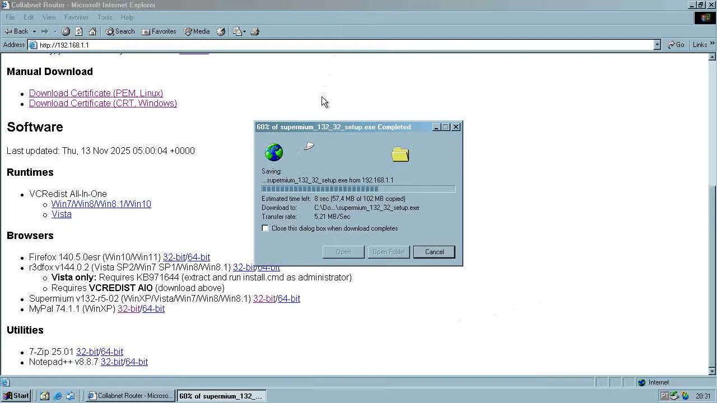Viewport: 717px width, 403px height.
Task: Download Supermium 32-bit from the page
Action: tap(264, 298)
